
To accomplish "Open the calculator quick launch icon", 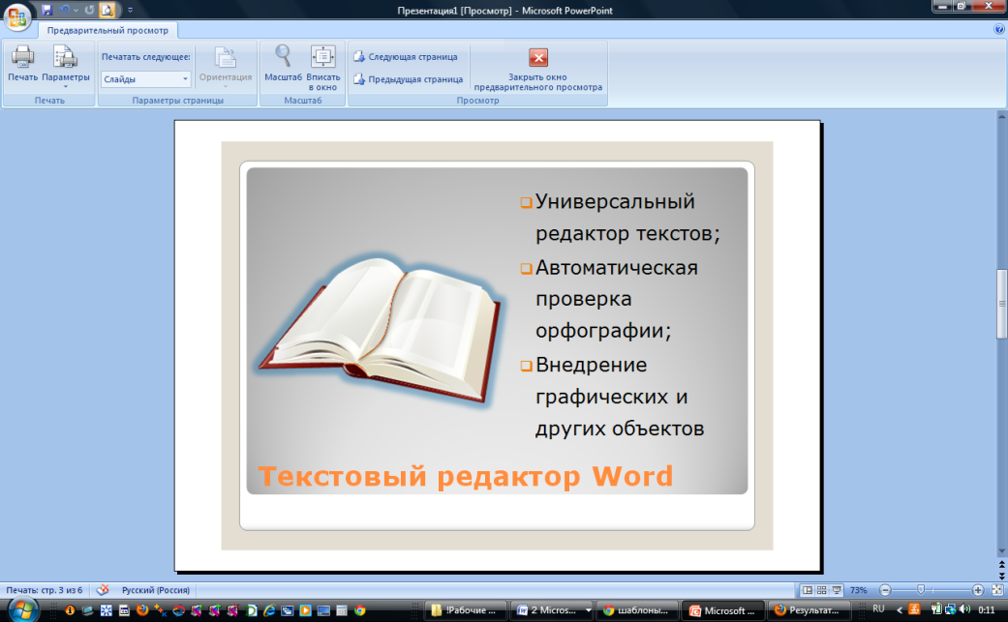I will tap(342, 610).
